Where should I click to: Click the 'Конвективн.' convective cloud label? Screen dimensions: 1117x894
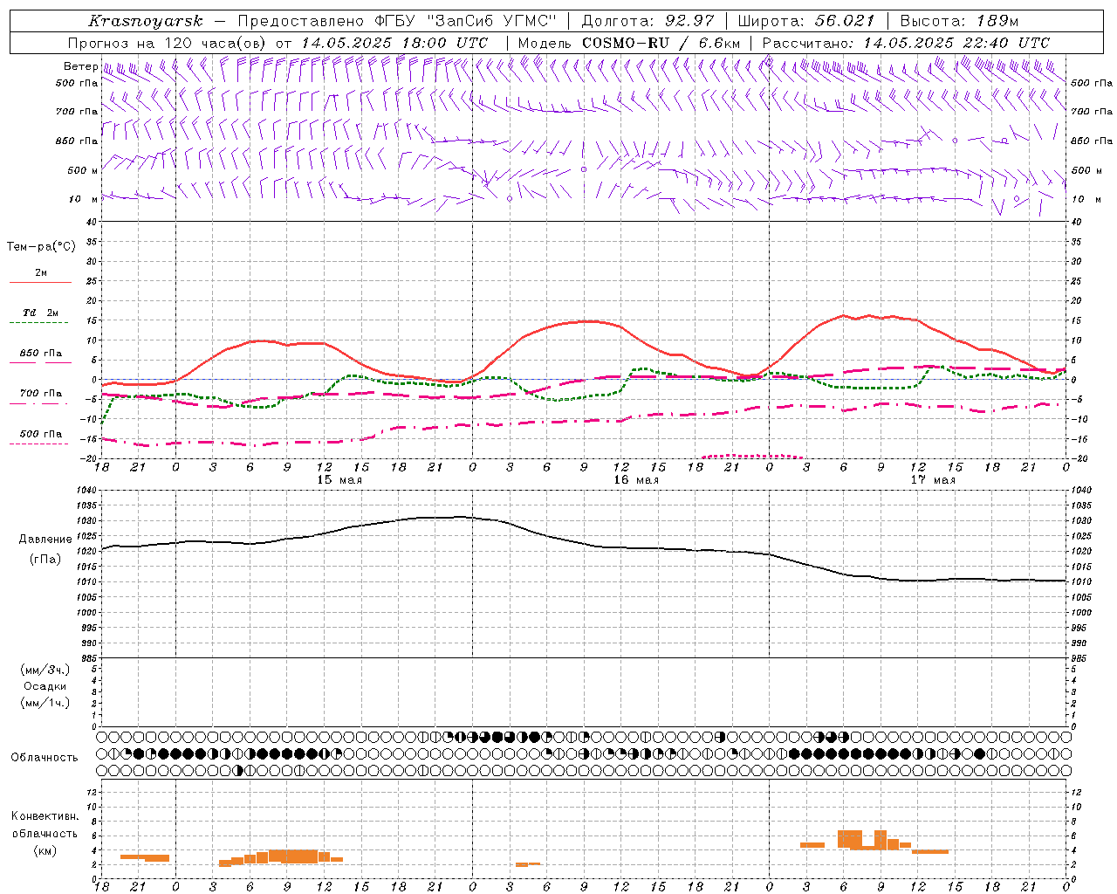pyautogui.click(x=45, y=816)
